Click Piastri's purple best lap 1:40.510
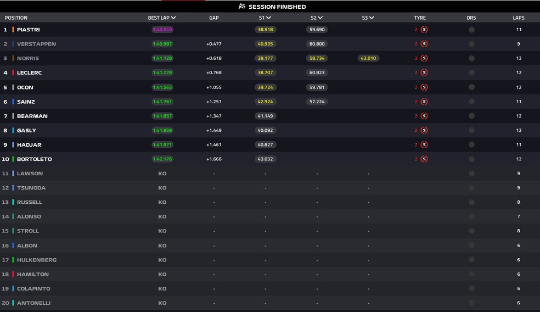Image resolution: width=540 pixels, height=312 pixels. click(x=162, y=30)
